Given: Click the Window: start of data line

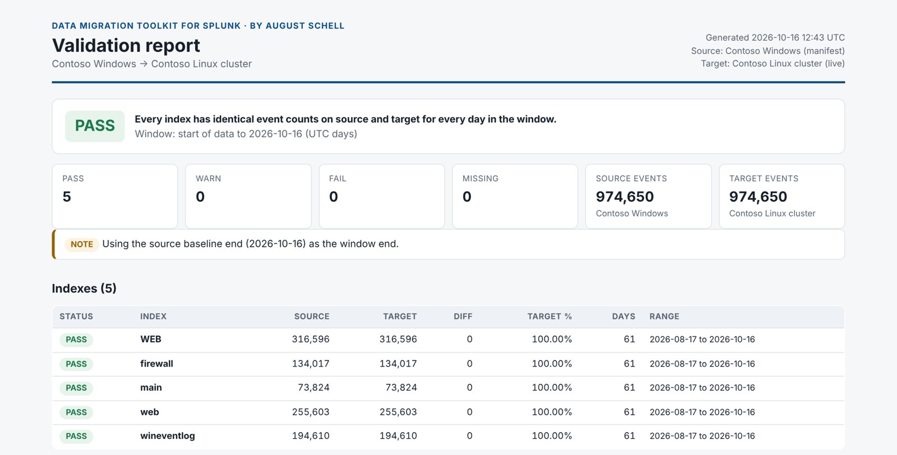Looking at the screenshot, I should [x=246, y=134].
